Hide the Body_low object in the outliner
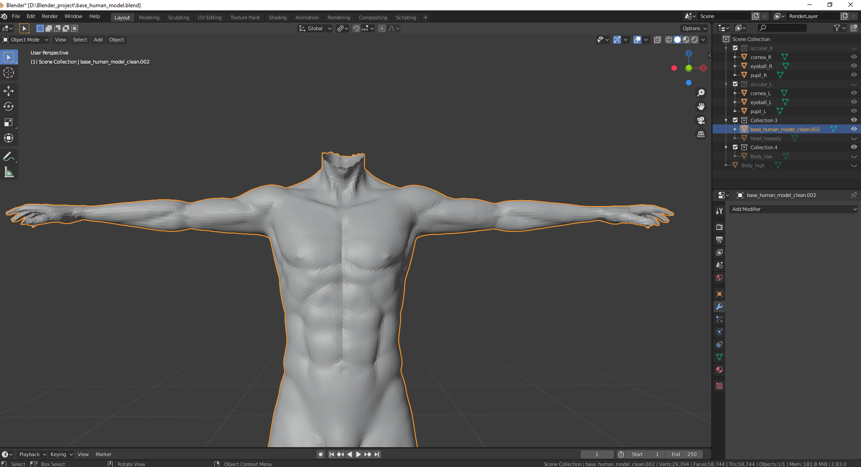This screenshot has height=467, width=861. coord(853,156)
